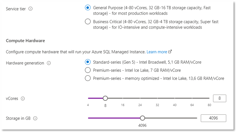Click the Service tier info icon

[30, 9]
